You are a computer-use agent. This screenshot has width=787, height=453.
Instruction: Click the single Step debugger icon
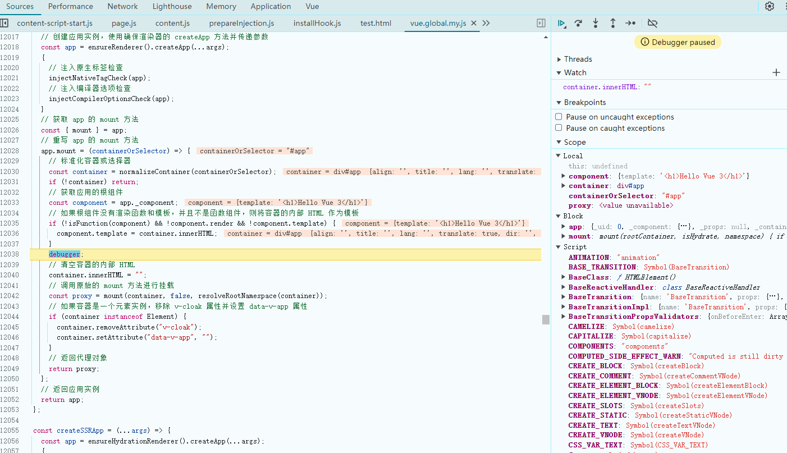(630, 23)
